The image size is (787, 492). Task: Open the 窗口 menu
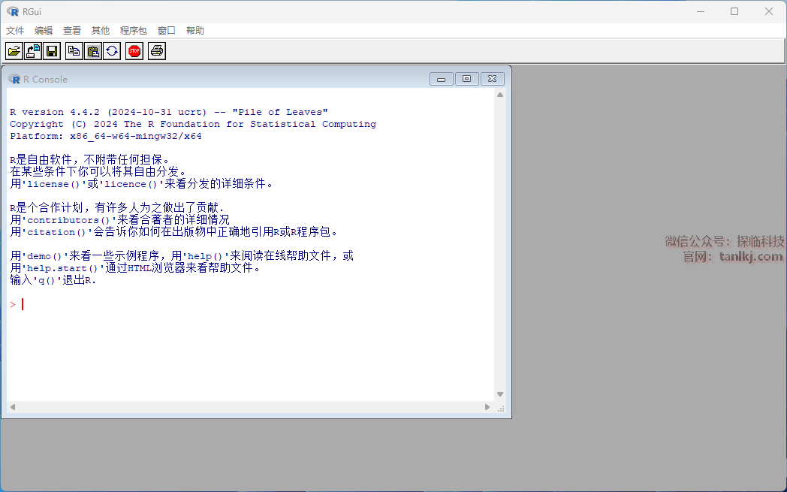167,31
